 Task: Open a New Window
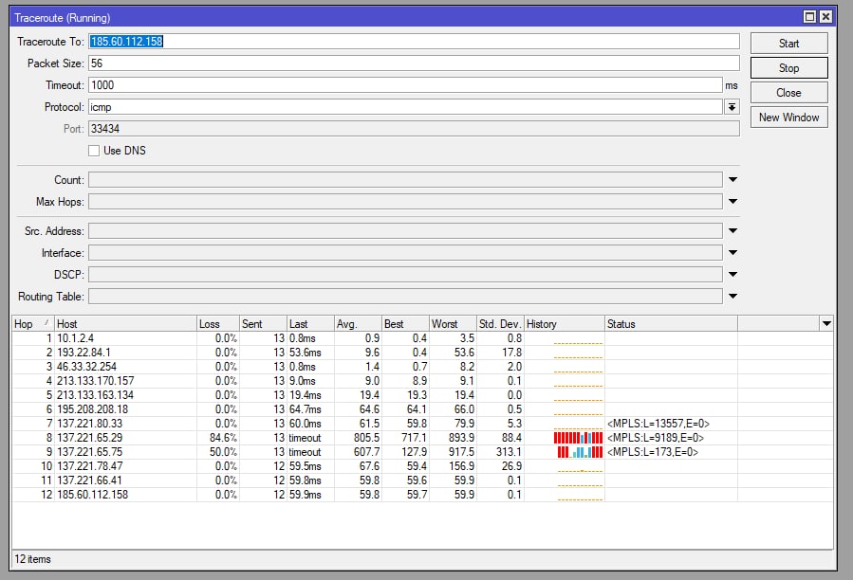pyautogui.click(x=788, y=118)
